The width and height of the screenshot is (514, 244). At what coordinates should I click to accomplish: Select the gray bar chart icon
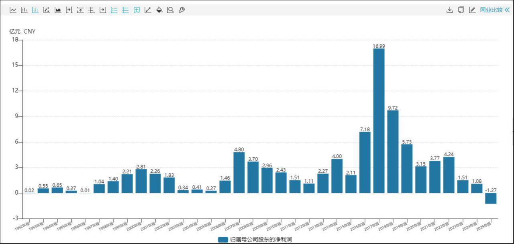[24, 10]
